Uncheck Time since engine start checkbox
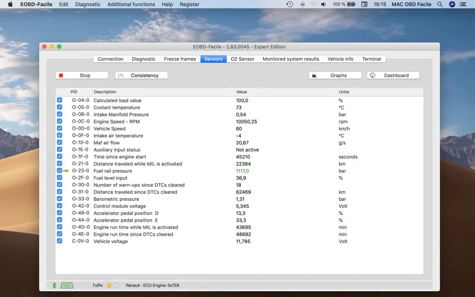The height and width of the screenshot is (297, 475). [59, 156]
